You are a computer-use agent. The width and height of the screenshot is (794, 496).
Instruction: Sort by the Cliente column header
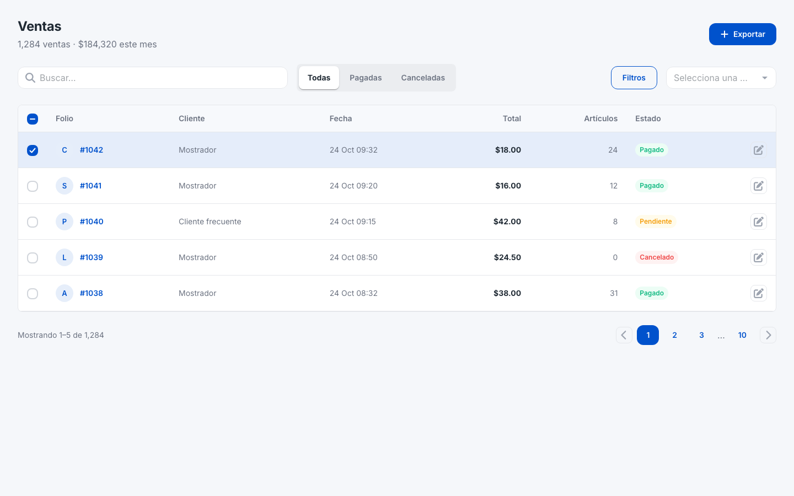click(191, 118)
